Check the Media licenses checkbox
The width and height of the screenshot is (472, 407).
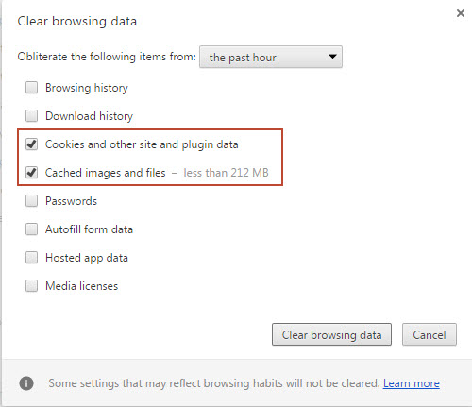(x=31, y=286)
